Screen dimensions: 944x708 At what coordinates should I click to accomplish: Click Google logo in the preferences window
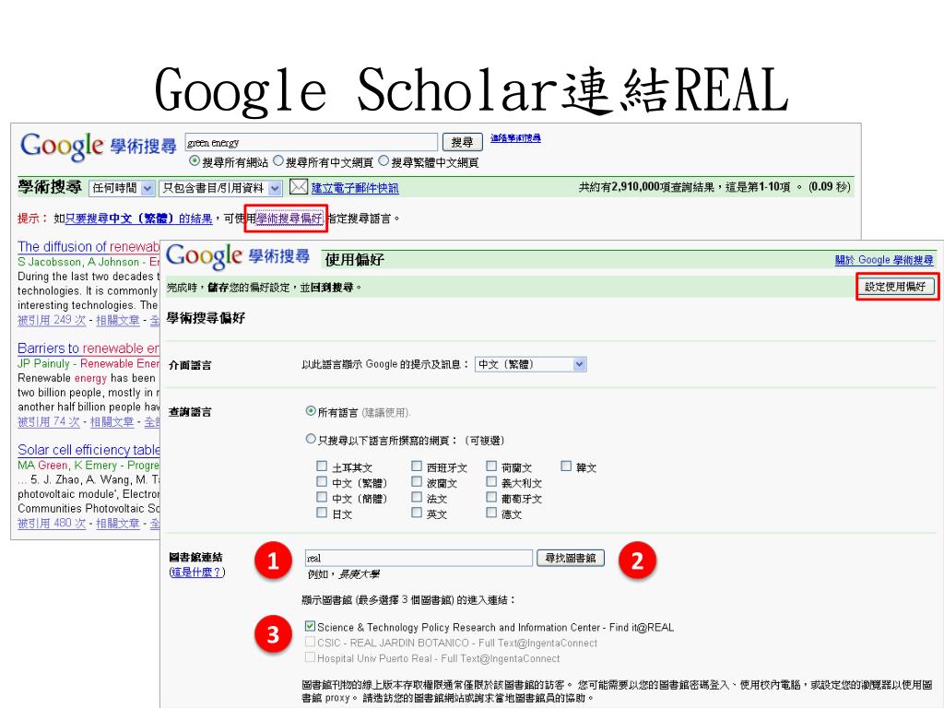pos(204,256)
